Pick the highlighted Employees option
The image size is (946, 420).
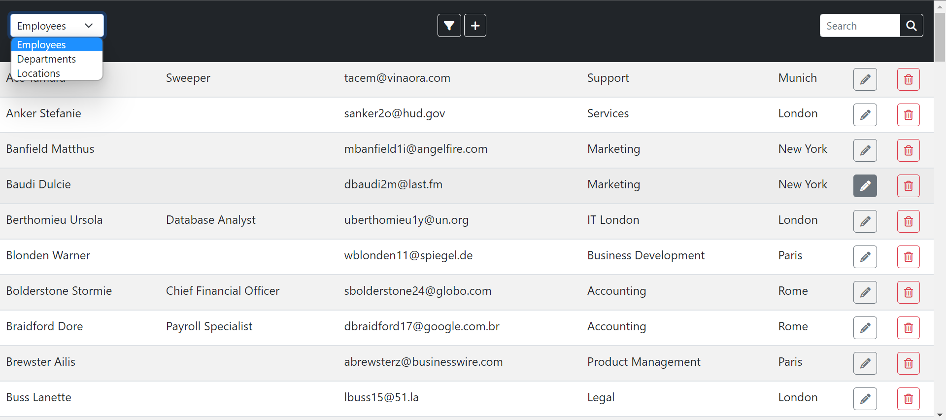pyautogui.click(x=41, y=45)
